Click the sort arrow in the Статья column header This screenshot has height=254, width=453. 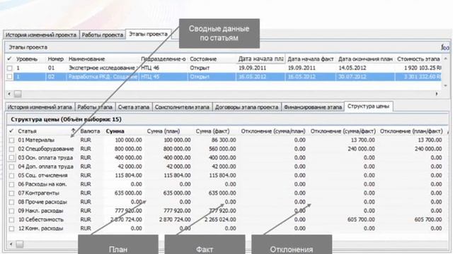[x=74, y=131]
